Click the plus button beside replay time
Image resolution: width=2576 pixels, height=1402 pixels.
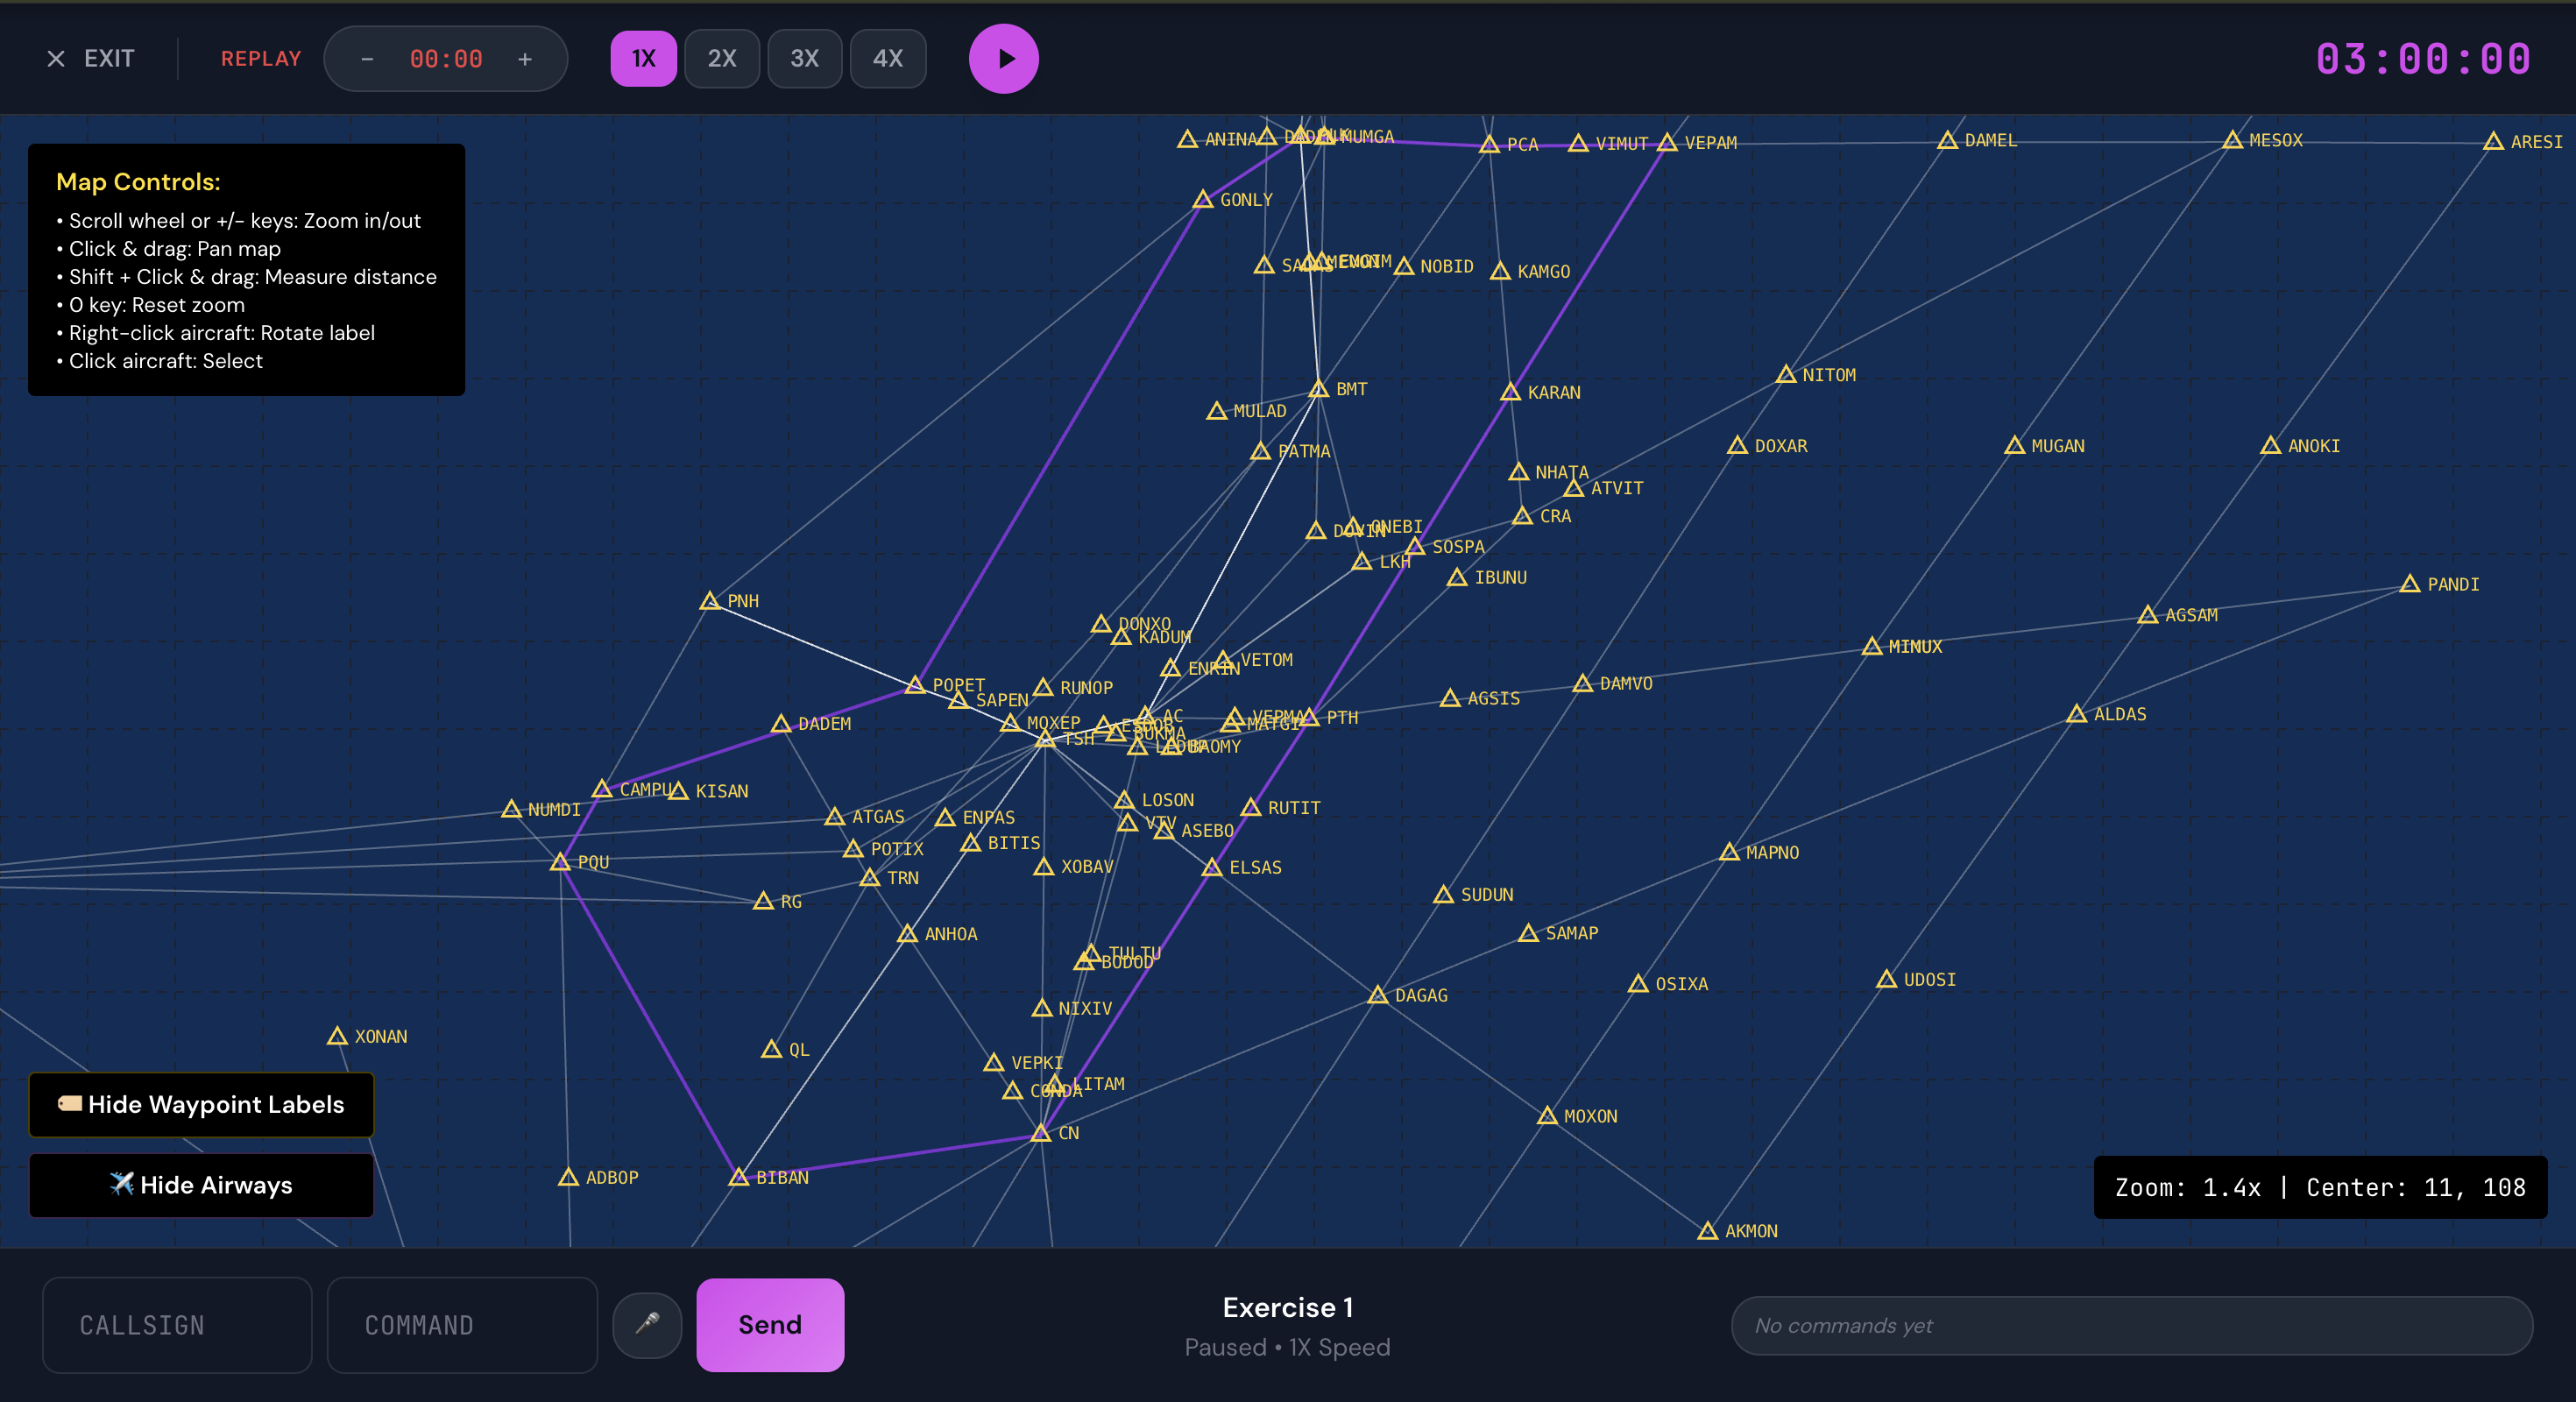[x=525, y=59]
